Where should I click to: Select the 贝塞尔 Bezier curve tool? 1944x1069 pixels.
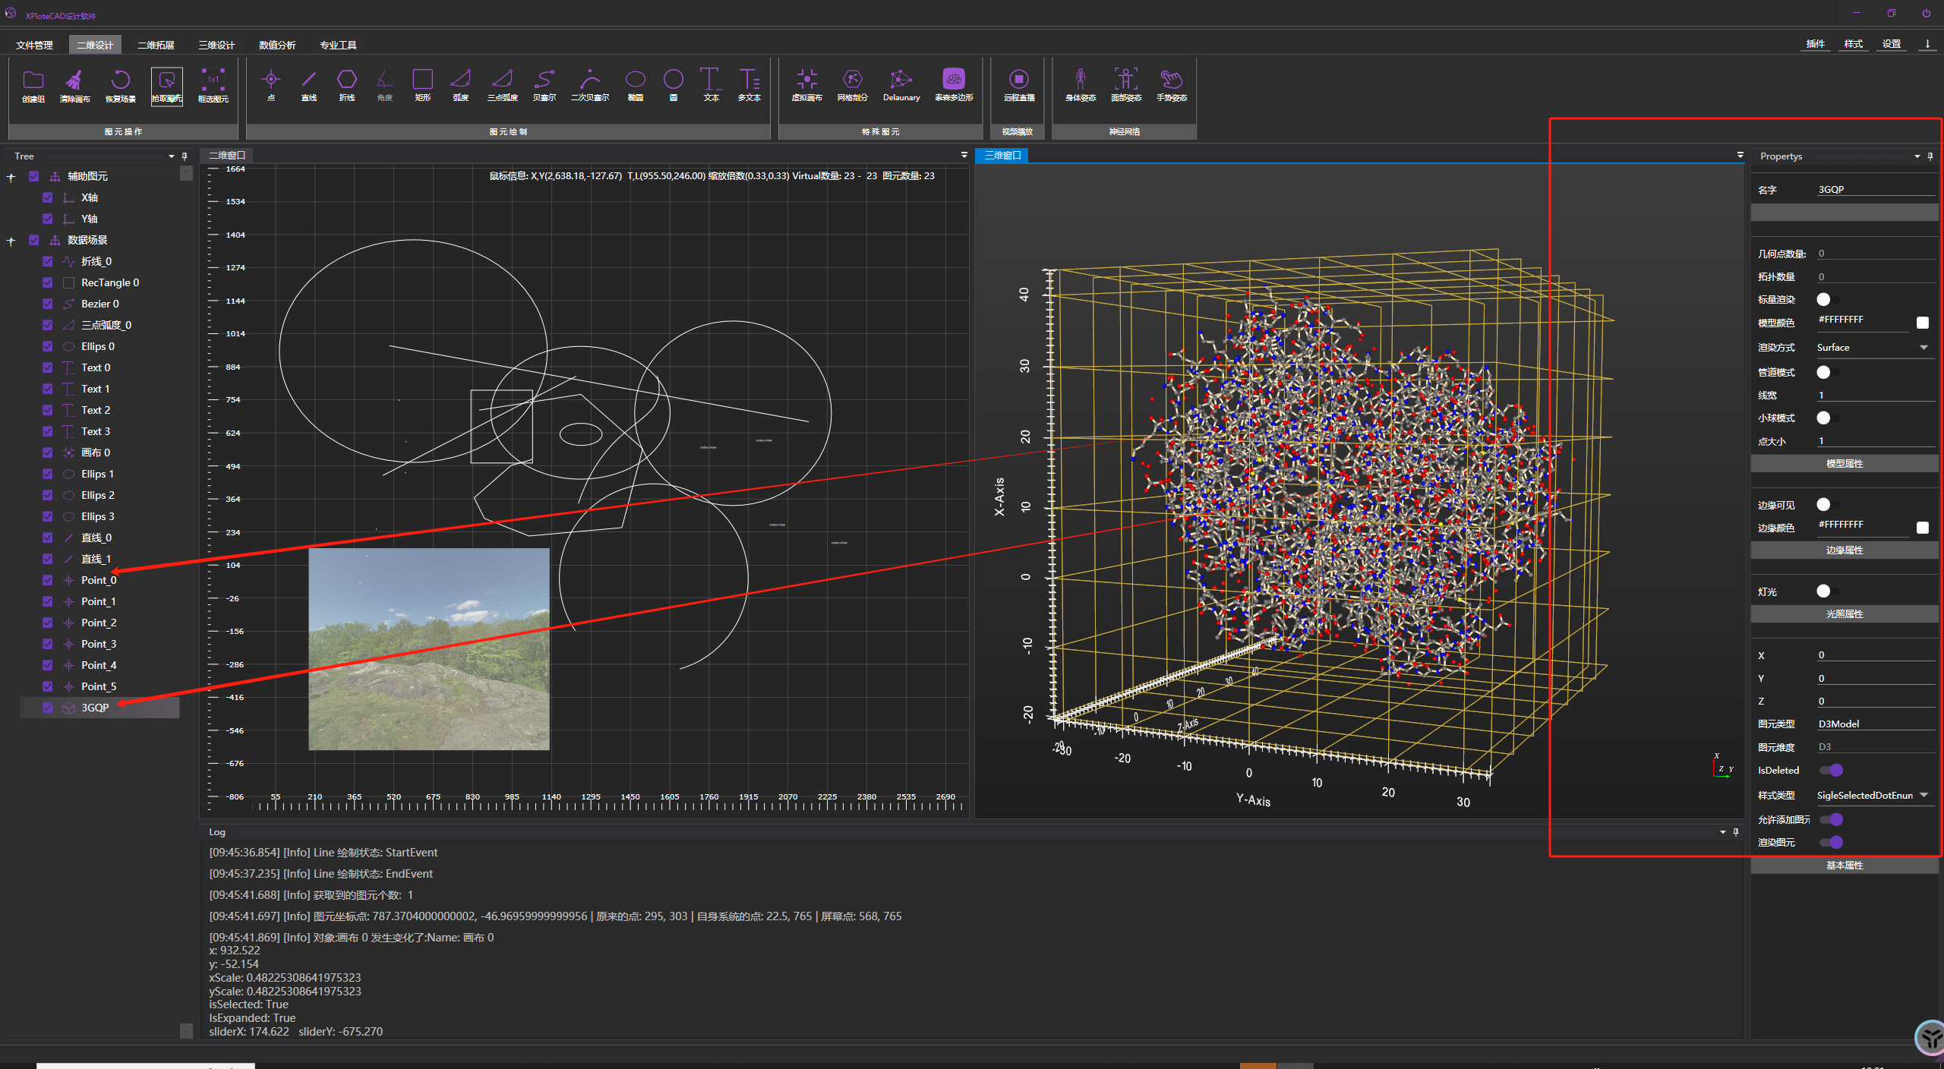click(544, 80)
